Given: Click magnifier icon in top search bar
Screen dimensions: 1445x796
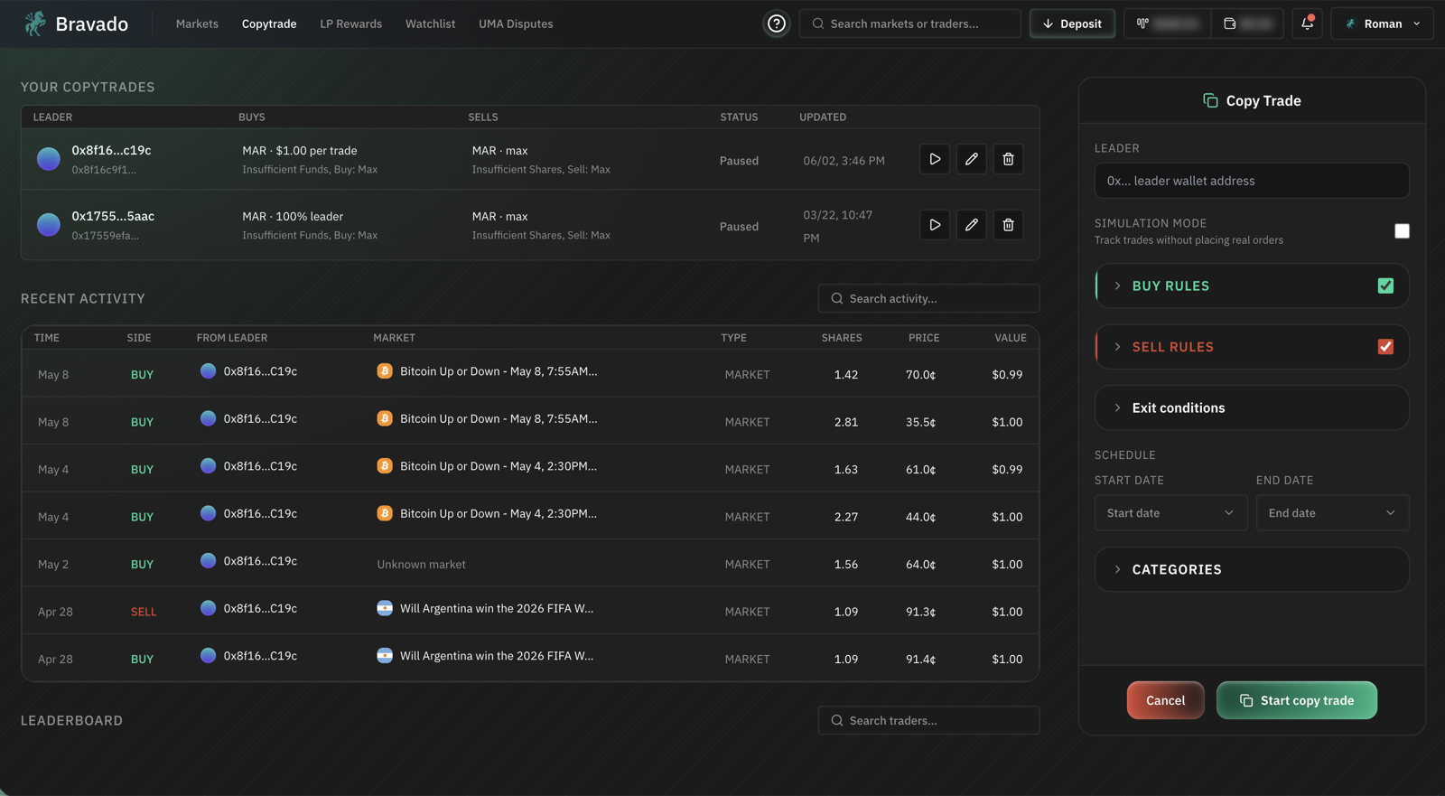Looking at the screenshot, I should click(x=818, y=23).
